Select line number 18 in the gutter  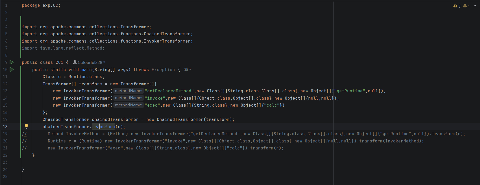click(x=5, y=127)
